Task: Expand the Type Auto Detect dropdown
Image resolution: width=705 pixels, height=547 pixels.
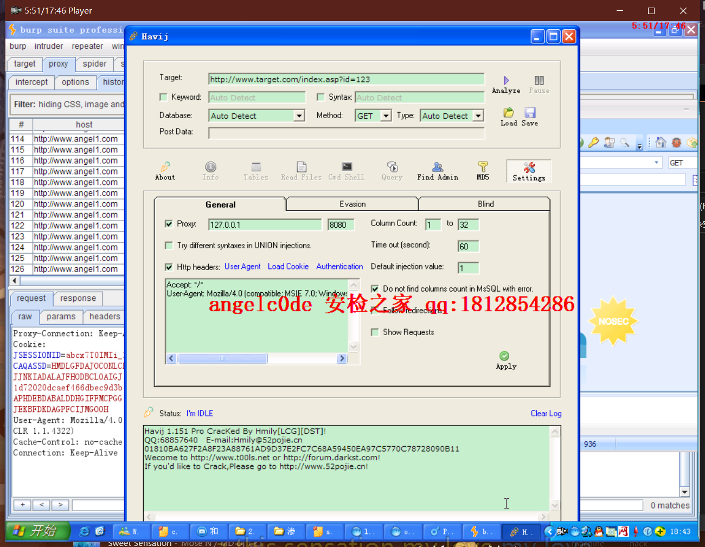Action: click(478, 115)
